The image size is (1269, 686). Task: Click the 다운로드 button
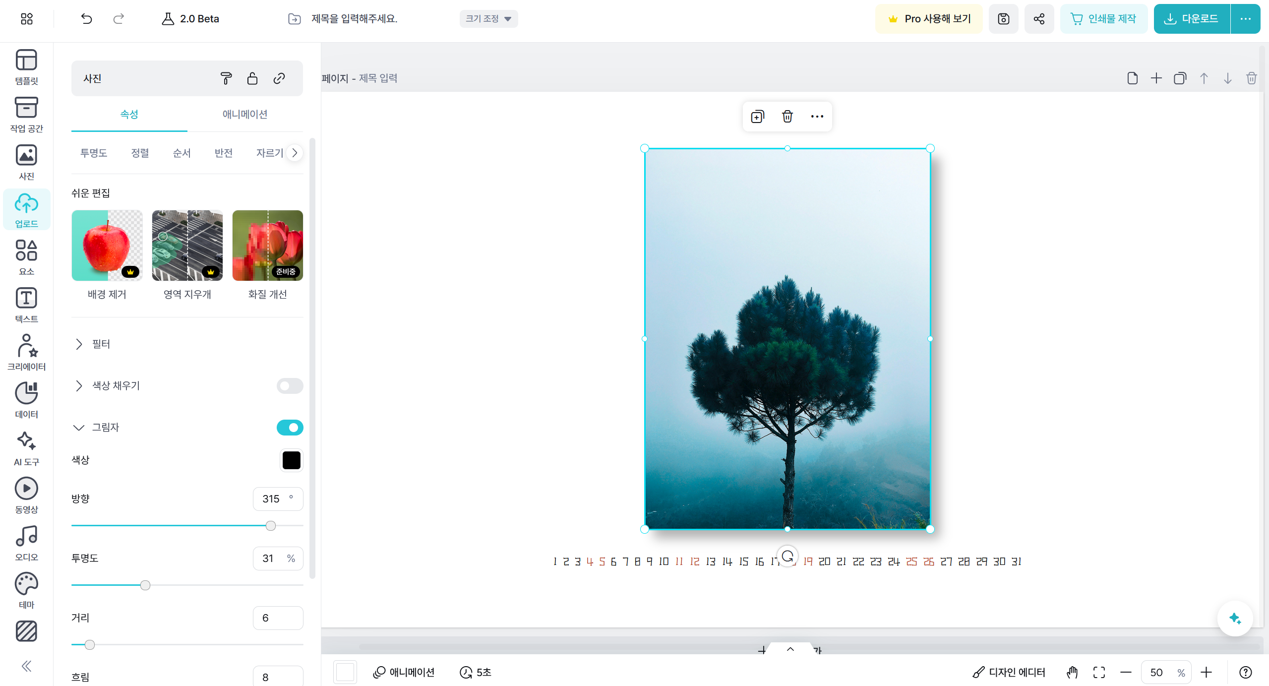[x=1192, y=19]
